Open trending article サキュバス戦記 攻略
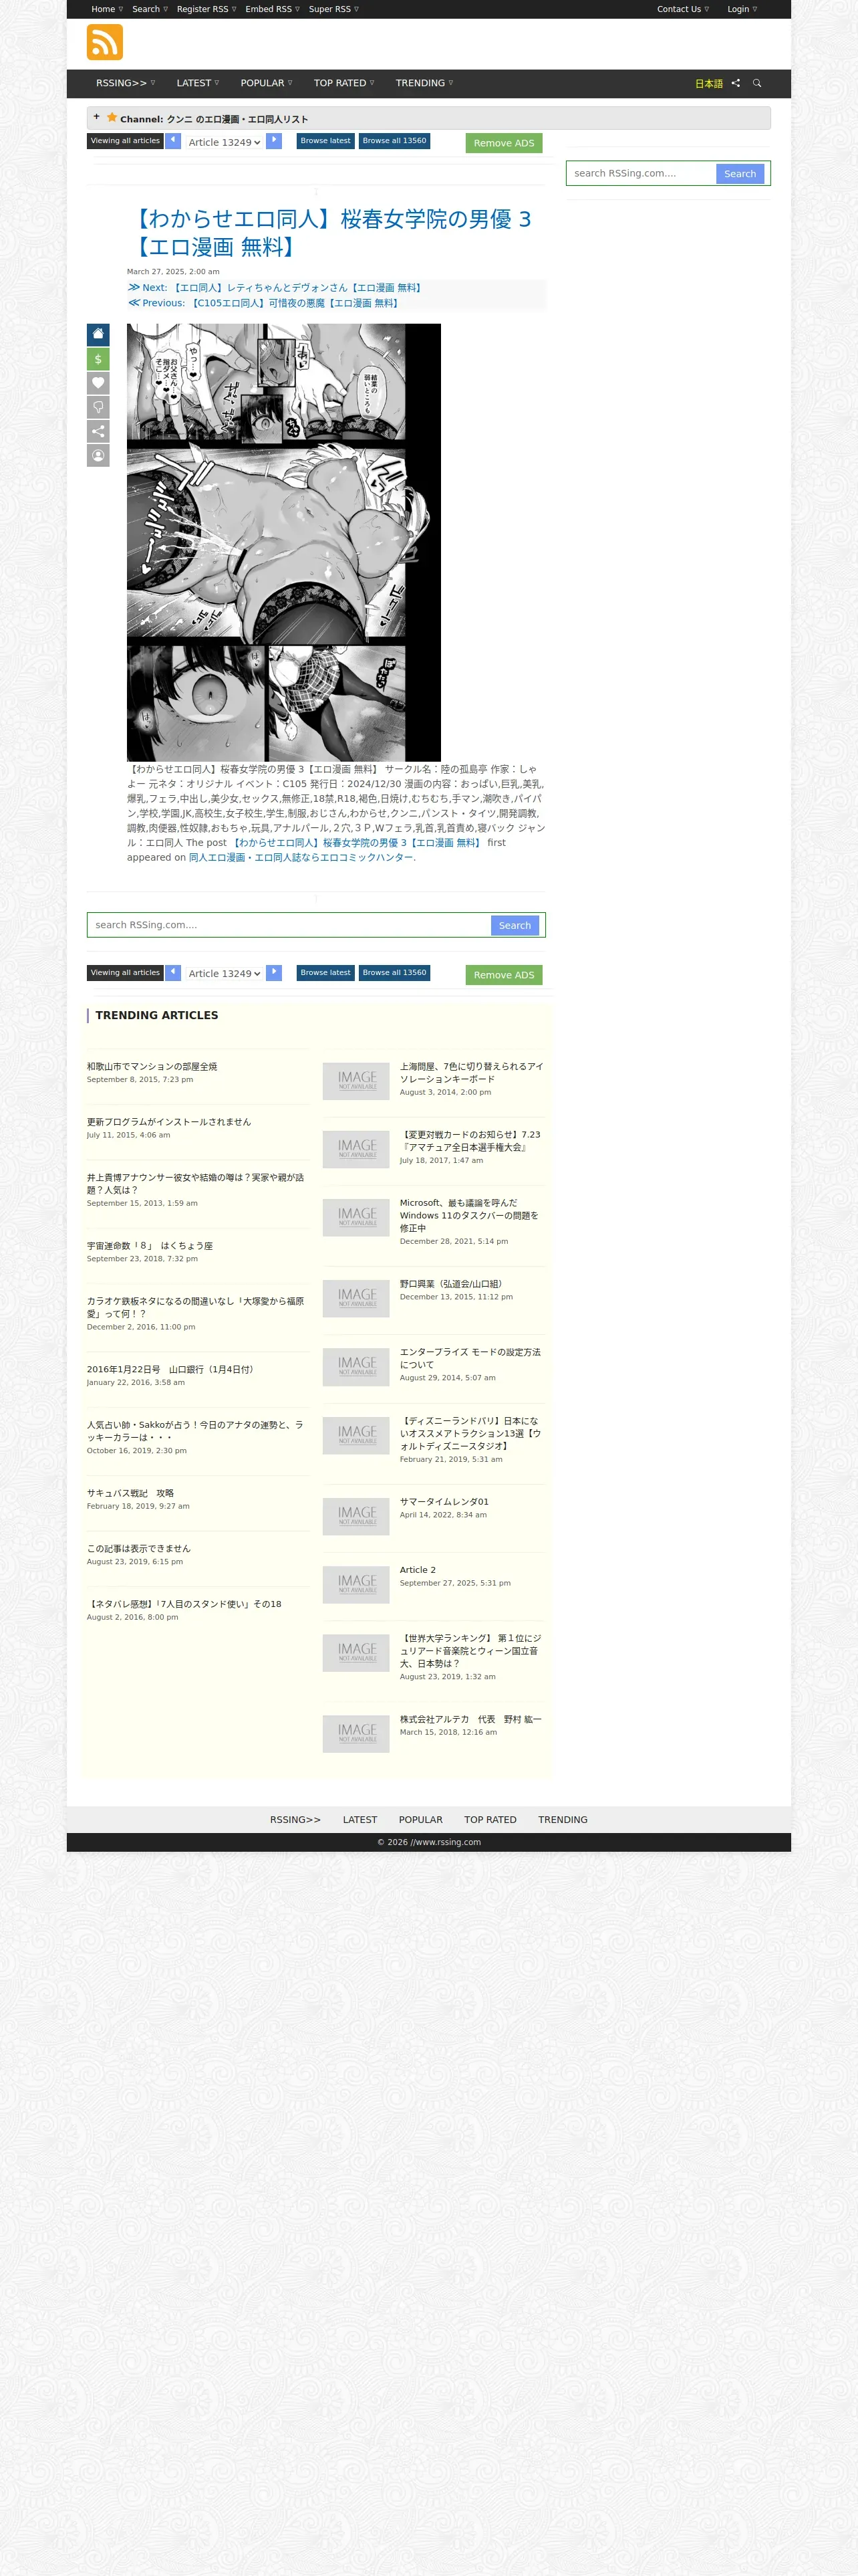 [x=131, y=1493]
